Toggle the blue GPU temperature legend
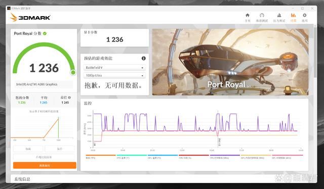The width and height of the screenshot is (324, 189). click(163, 157)
